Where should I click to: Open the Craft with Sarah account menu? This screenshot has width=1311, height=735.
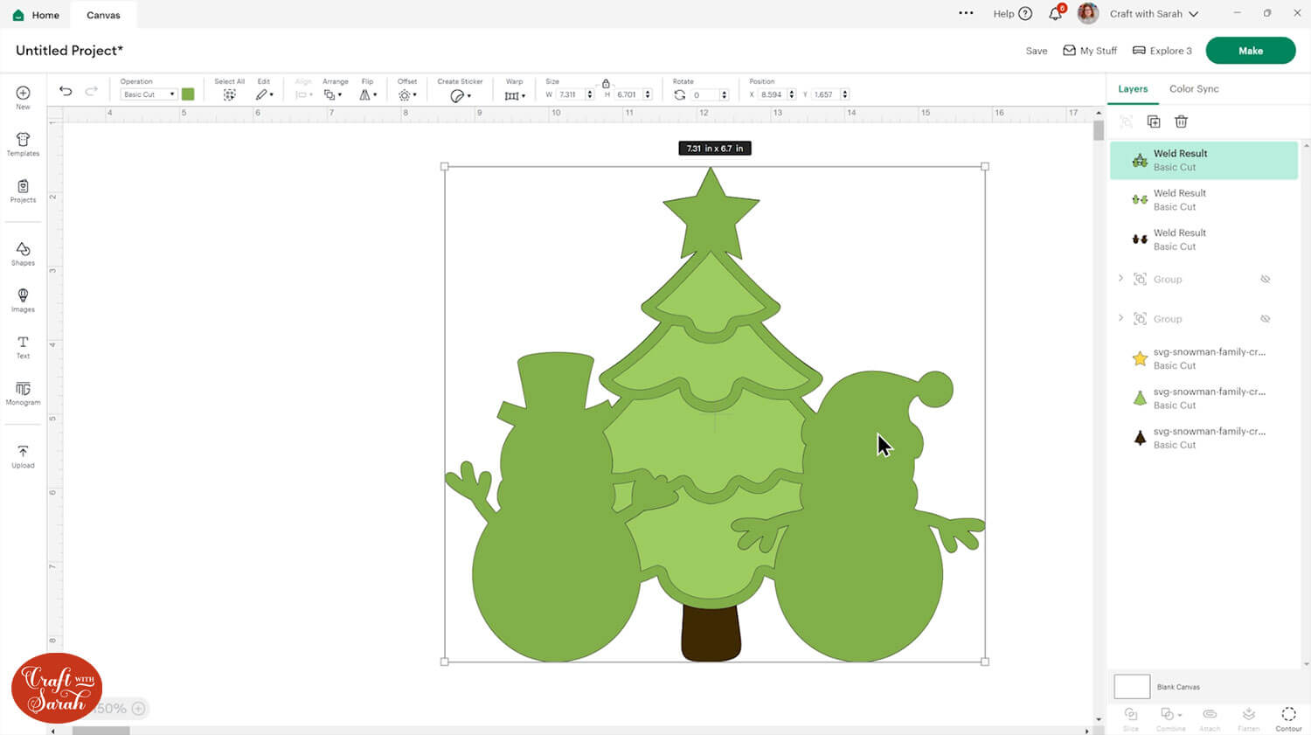point(1154,14)
